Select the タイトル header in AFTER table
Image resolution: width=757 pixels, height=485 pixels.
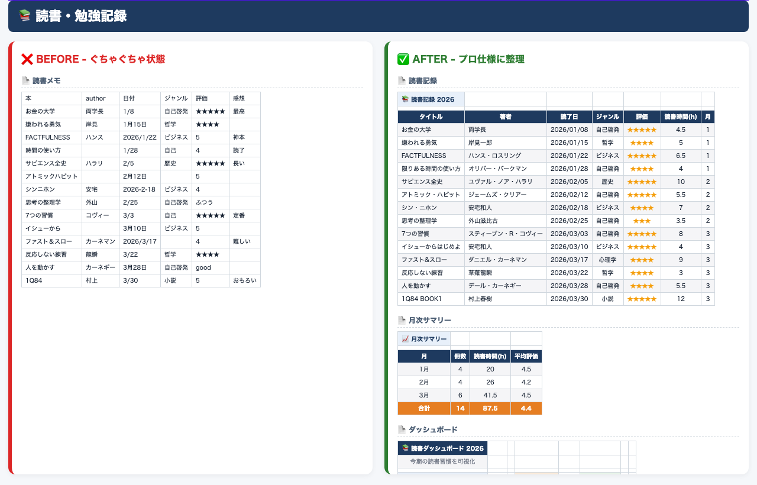tap(431, 117)
